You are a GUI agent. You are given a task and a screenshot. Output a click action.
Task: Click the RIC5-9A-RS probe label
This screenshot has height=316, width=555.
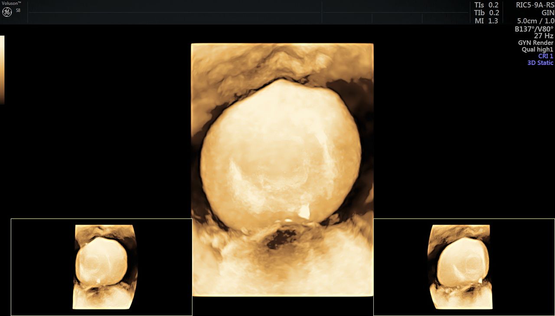(535, 5)
